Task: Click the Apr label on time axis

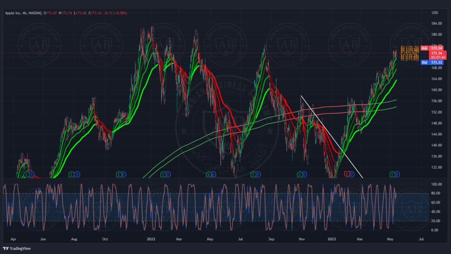Action: 13,239
